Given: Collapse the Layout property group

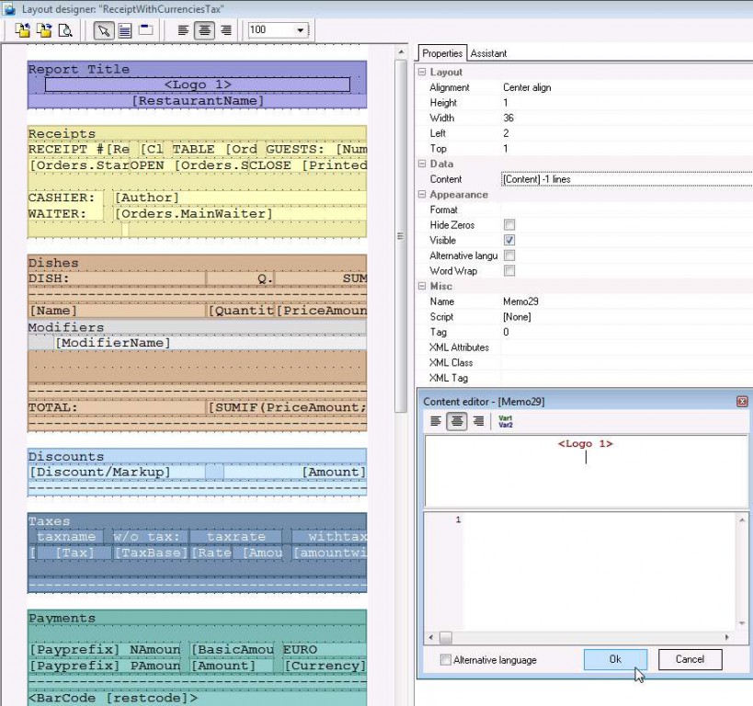Looking at the screenshot, I should 422,72.
